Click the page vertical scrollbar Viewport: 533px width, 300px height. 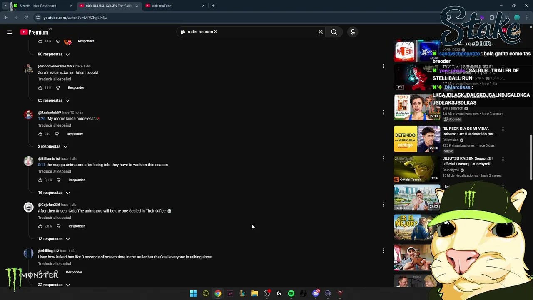(531, 157)
